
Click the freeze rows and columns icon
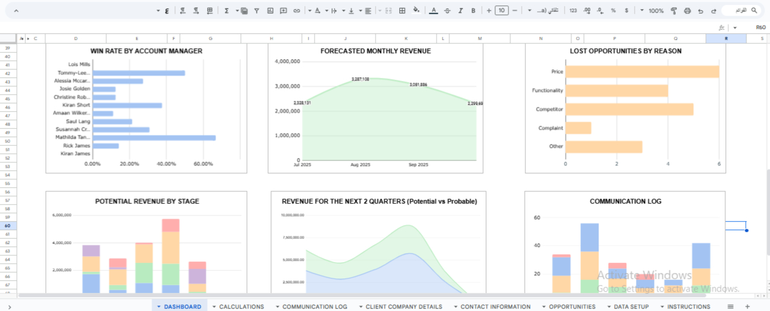click(210, 11)
